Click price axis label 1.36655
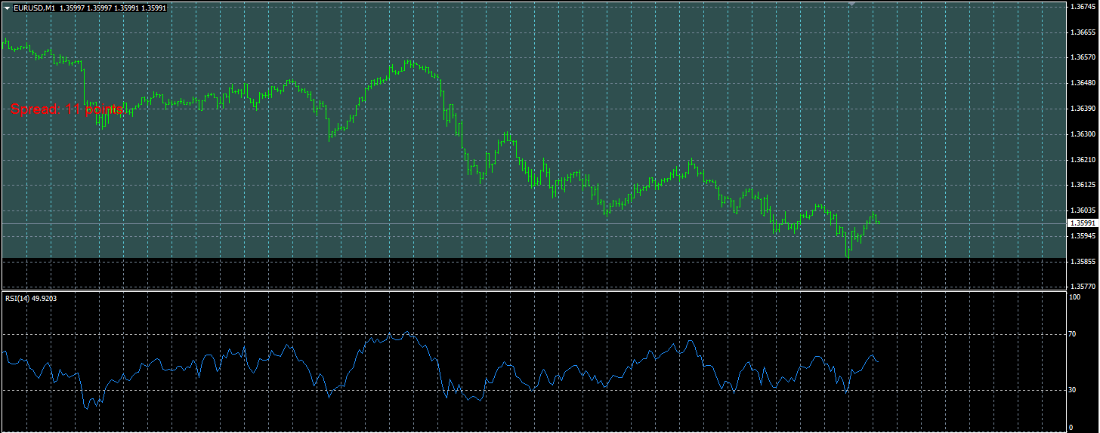The width and height of the screenshot is (1100, 433). coord(1083,32)
